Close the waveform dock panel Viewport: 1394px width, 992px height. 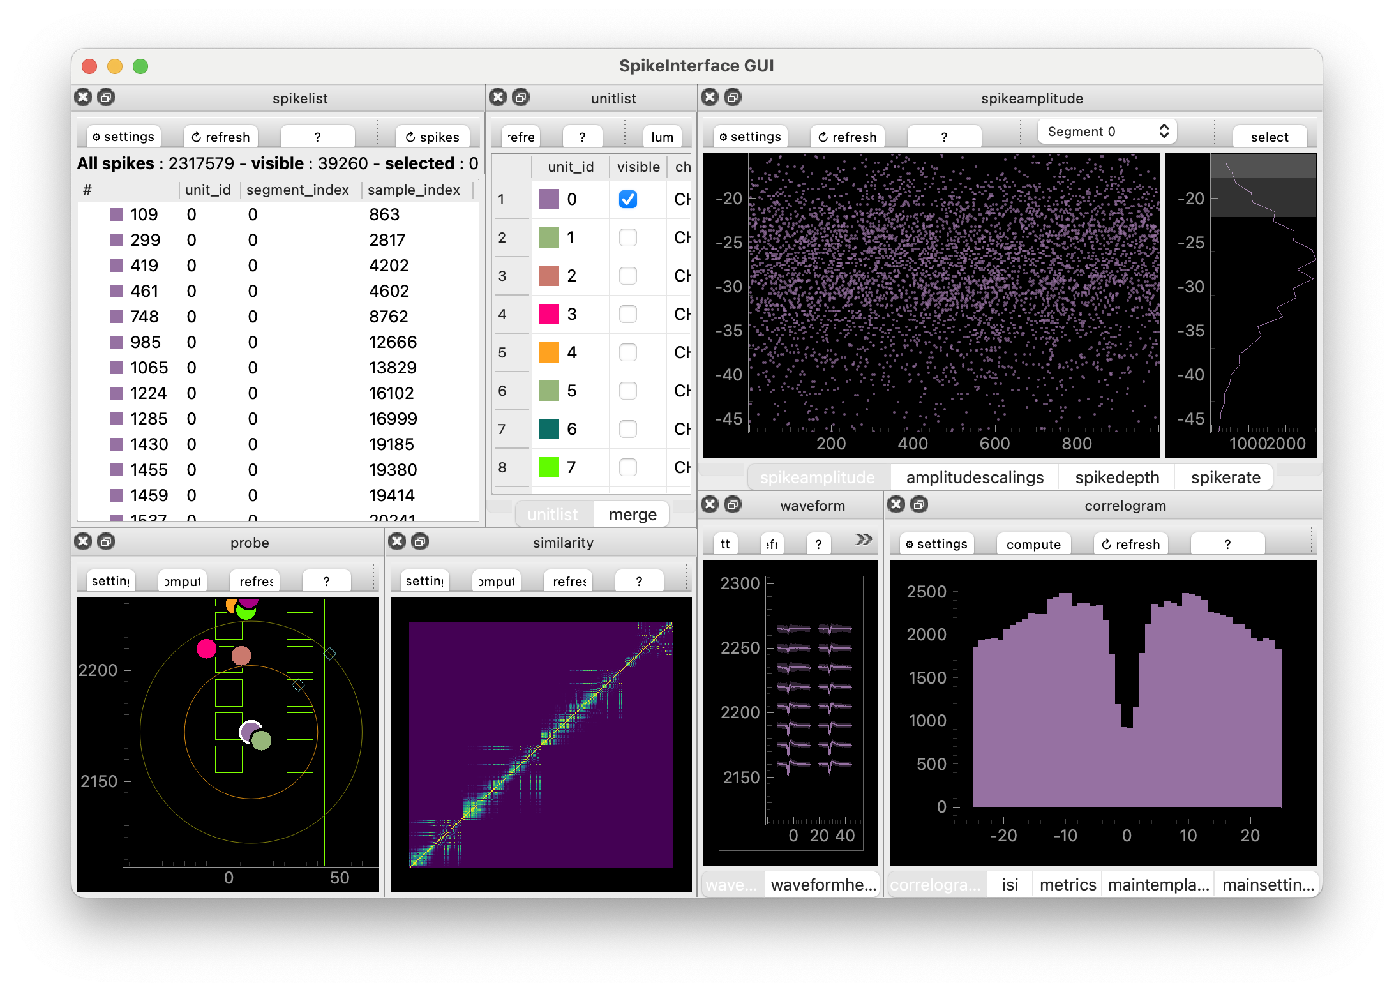point(710,505)
